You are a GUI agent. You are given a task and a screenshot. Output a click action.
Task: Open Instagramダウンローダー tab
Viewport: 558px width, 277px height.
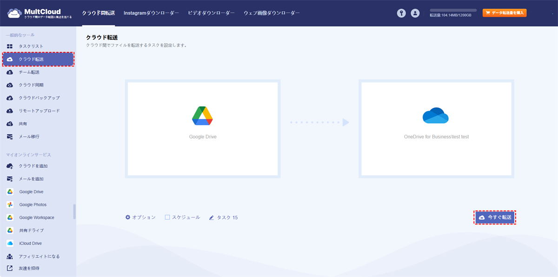(151, 13)
